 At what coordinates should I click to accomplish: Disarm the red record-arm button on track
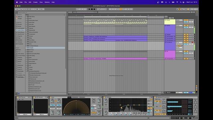tap(192, 42)
